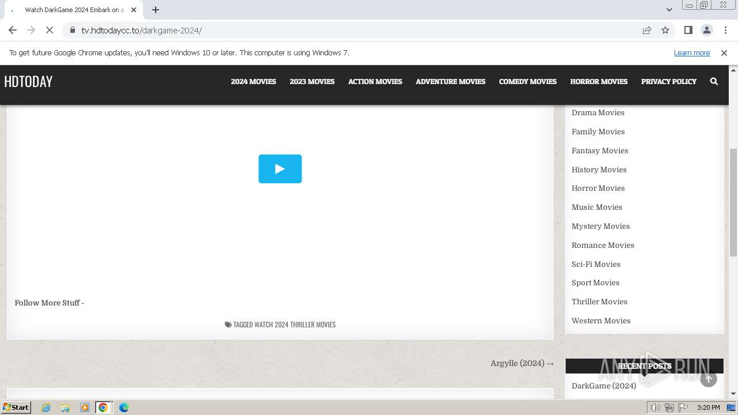Open the Family Movies category
This screenshot has width=738, height=415.
(x=598, y=131)
